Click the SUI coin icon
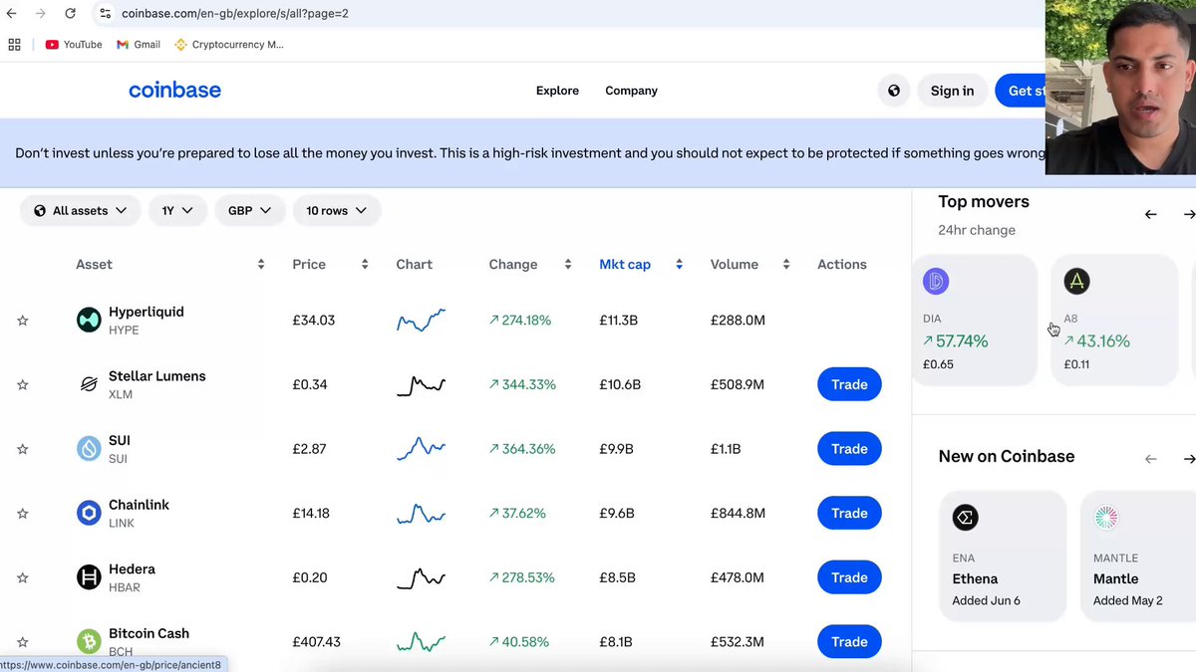Screen dimensions: 1196x672 pos(89,449)
